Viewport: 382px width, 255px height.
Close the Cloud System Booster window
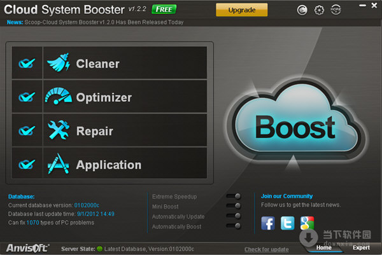tap(374, 5)
